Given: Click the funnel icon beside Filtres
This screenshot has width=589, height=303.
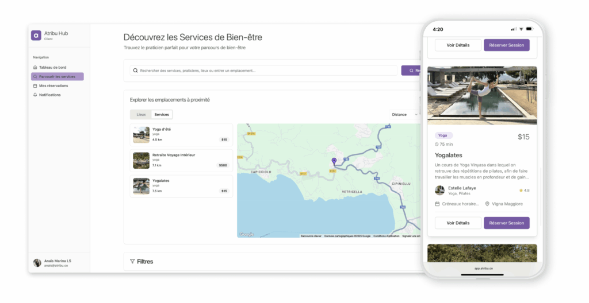Looking at the screenshot, I should (x=132, y=262).
